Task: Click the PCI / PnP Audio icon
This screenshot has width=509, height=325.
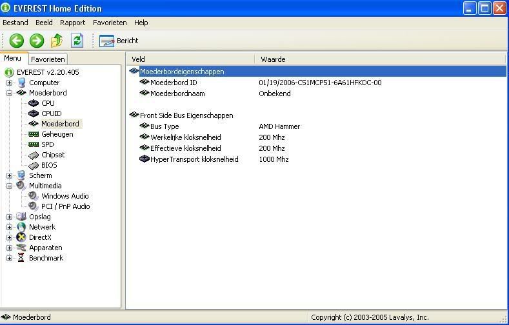Action: 34,206
